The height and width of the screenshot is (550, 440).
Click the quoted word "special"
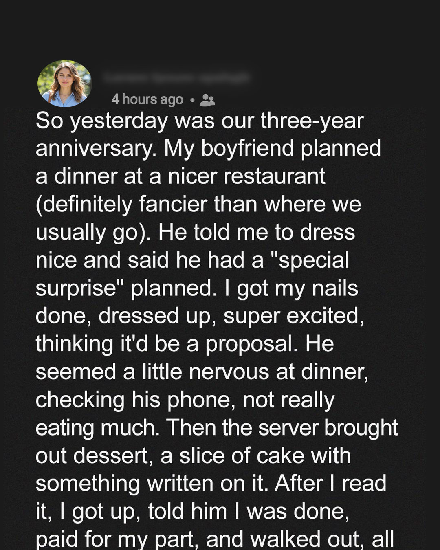click(313, 260)
